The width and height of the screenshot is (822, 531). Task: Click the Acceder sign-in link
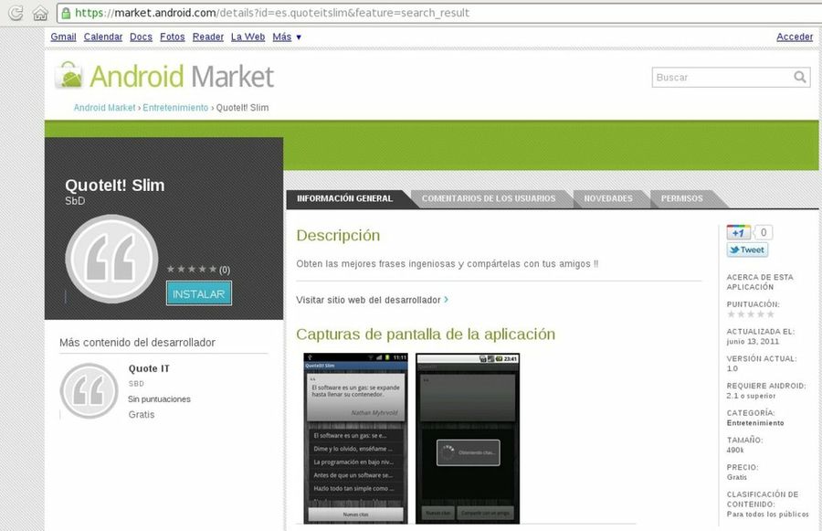(x=794, y=37)
